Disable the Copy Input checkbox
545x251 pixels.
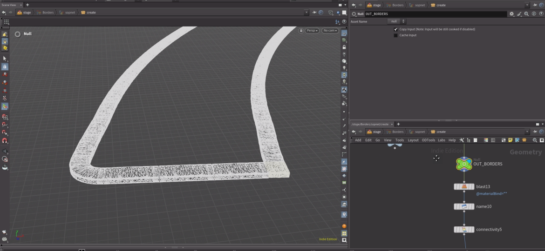tap(396, 29)
